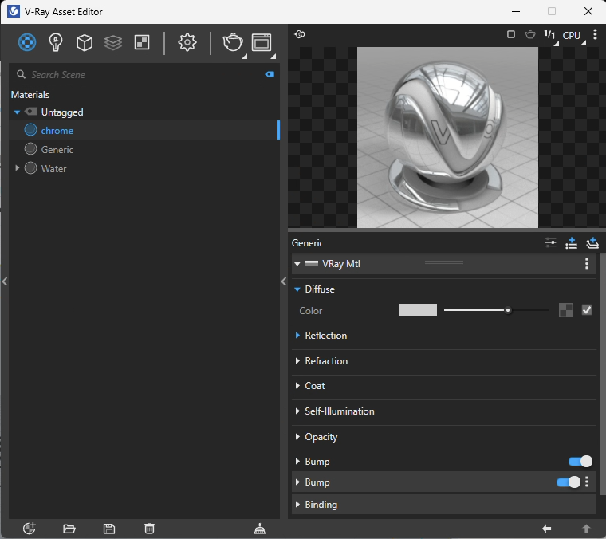Click the Import asset folder icon
This screenshot has height=539, width=606.
[69, 529]
